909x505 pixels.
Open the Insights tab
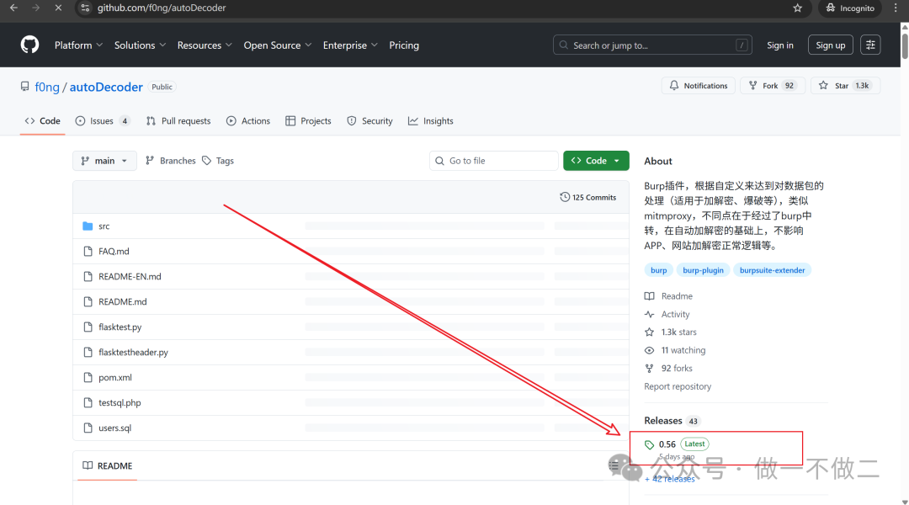[431, 120]
